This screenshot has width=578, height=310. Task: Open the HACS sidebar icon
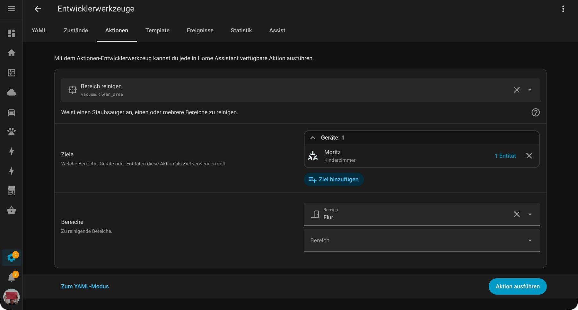[11, 191]
